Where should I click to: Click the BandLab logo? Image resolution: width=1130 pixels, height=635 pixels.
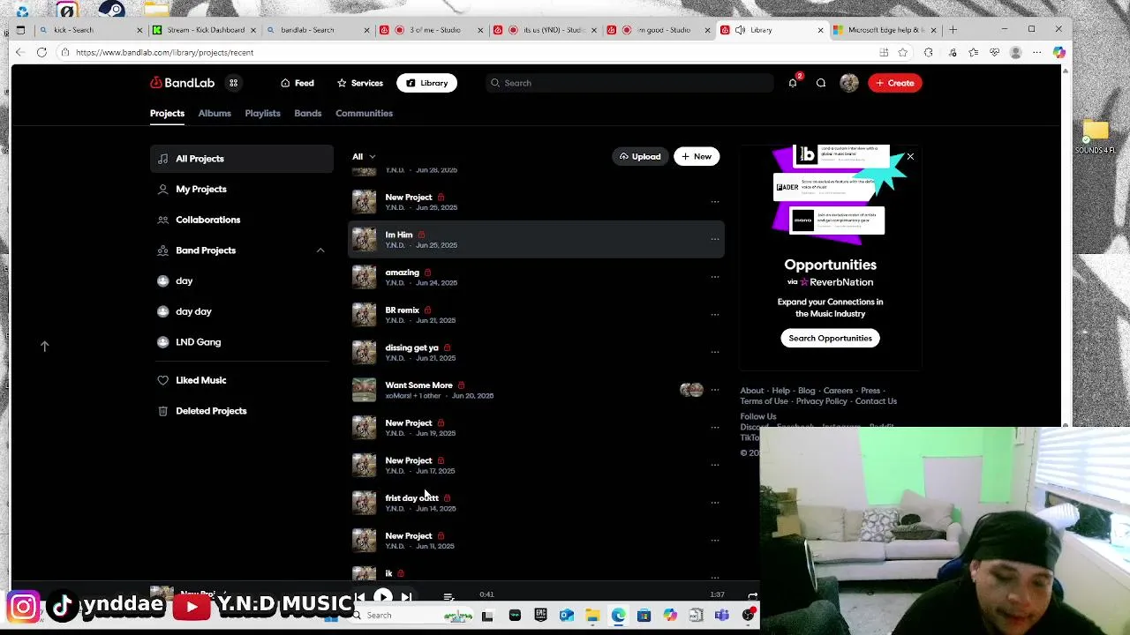pos(183,83)
